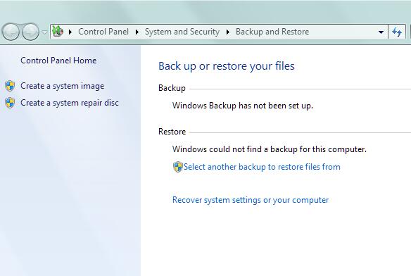411x276 pixels.
Task: Open Recover system settings or your computer
Action: tap(251, 200)
